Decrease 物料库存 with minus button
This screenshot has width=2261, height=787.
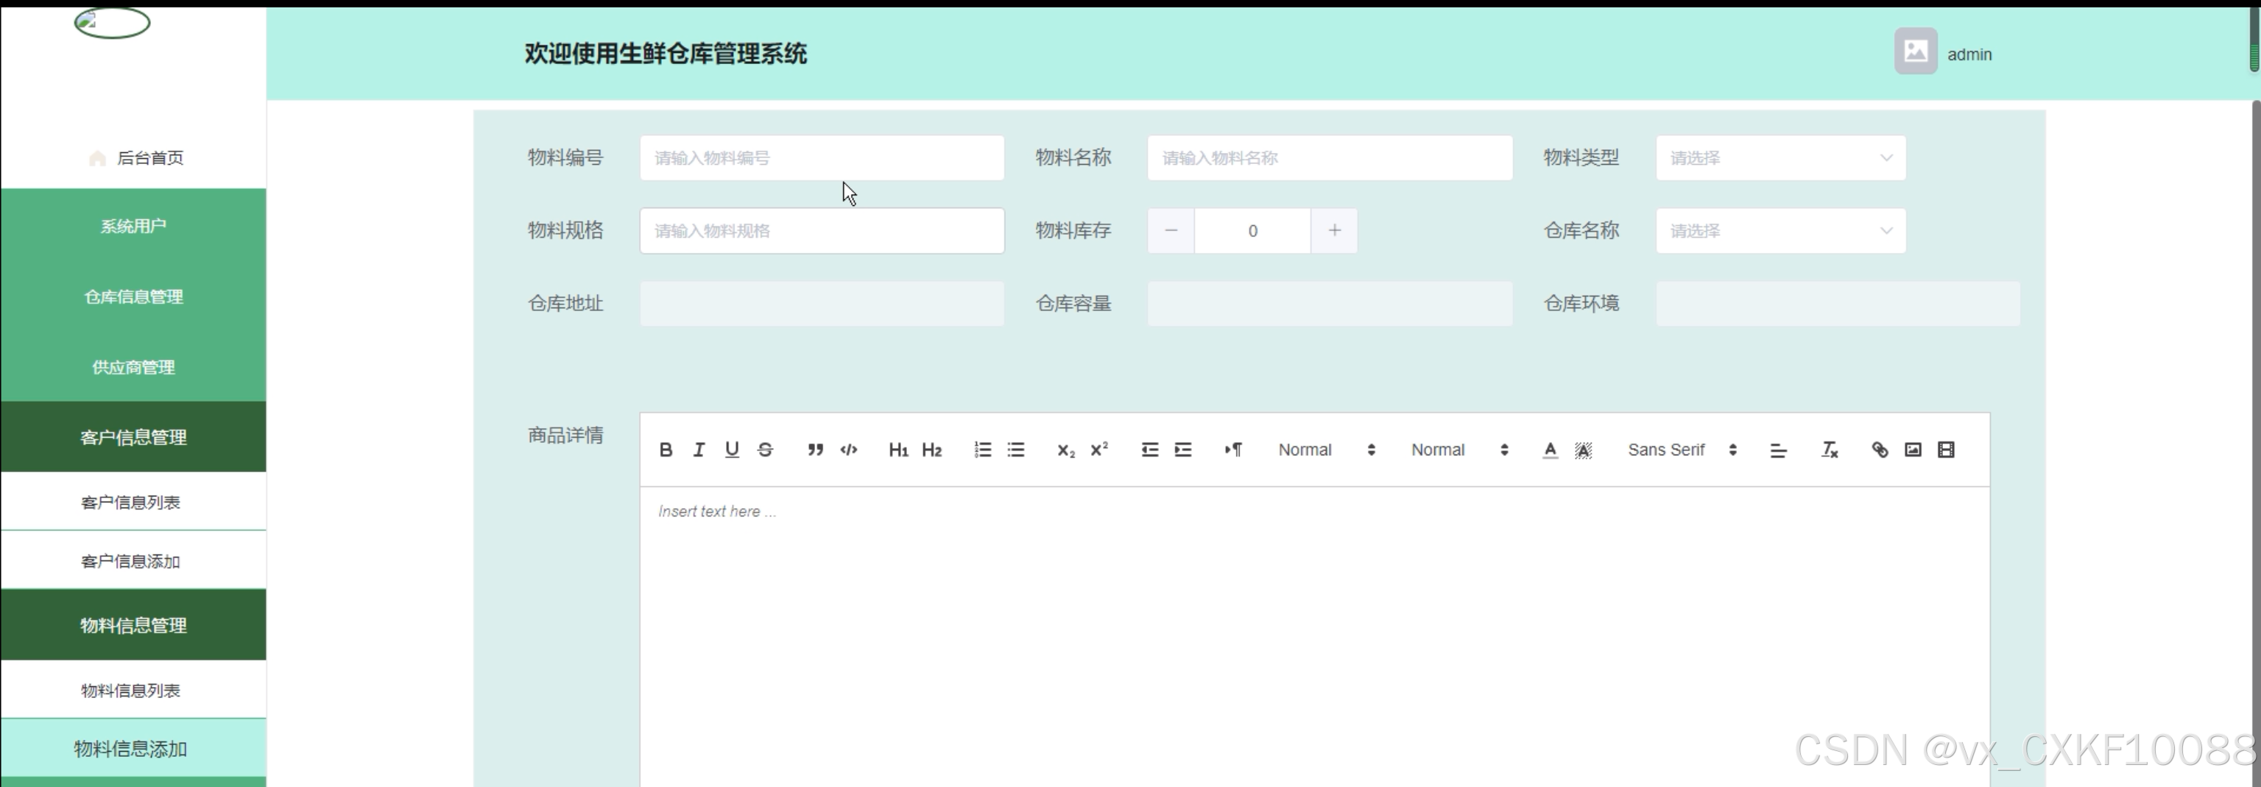(1170, 230)
